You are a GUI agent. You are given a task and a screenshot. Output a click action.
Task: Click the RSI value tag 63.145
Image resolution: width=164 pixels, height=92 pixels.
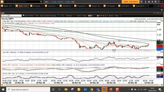pos(160,57)
